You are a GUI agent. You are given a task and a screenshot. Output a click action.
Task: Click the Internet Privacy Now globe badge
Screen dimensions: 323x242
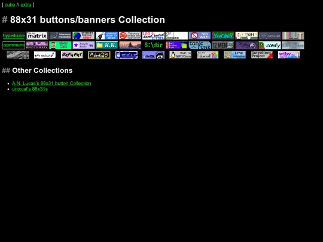click(84, 36)
